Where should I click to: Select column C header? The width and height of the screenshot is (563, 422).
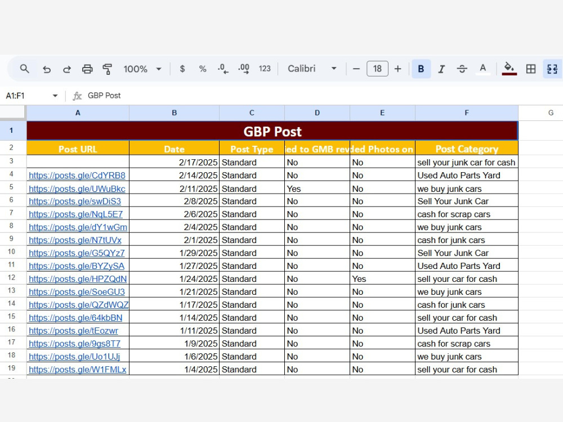pos(252,113)
